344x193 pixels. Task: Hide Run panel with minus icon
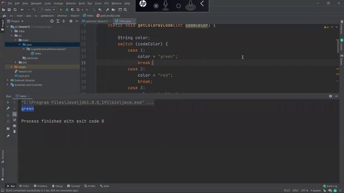coord(336,96)
